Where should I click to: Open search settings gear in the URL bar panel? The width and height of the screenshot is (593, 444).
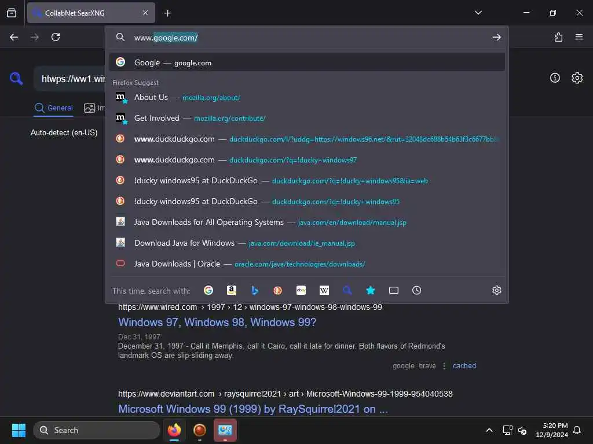(x=496, y=290)
